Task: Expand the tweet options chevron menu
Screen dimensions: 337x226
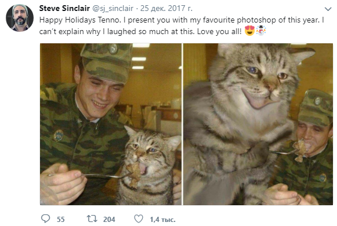Action: [328, 9]
